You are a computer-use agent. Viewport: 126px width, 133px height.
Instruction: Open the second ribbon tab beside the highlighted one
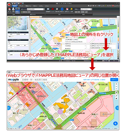(x=21, y=6)
